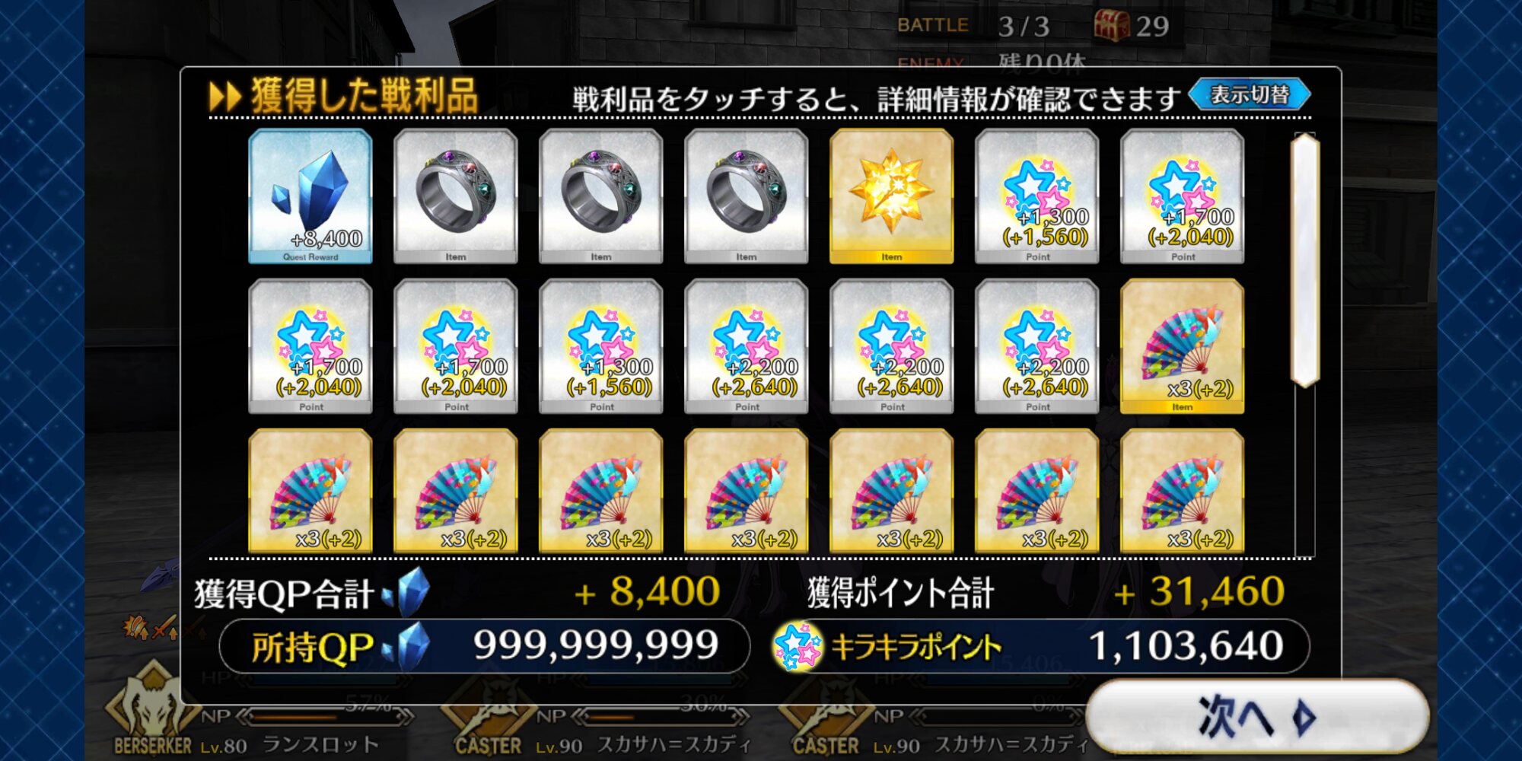Select the second-row +1,300 (+1,560) point tile
The image size is (1522, 761).
point(601,346)
